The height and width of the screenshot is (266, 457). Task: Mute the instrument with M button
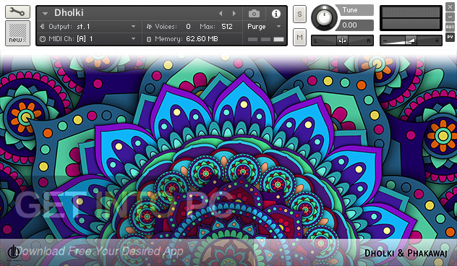[299, 37]
